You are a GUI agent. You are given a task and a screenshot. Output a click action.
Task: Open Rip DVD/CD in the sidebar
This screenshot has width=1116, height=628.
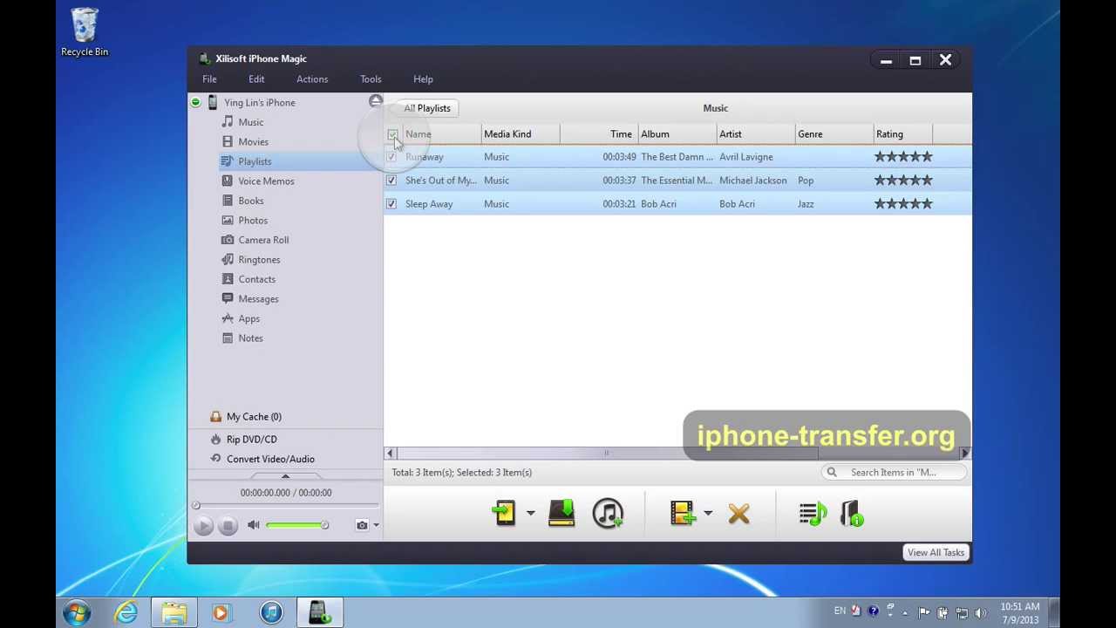(x=251, y=440)
